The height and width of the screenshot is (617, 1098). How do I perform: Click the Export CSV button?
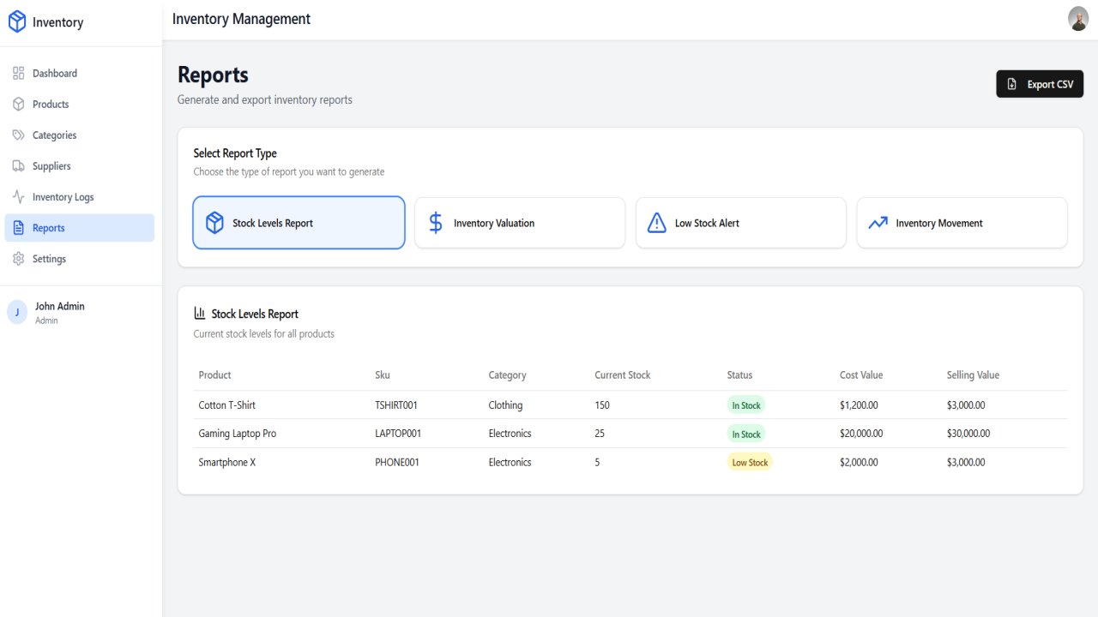pyautogui.click(x=1040, y=84)
